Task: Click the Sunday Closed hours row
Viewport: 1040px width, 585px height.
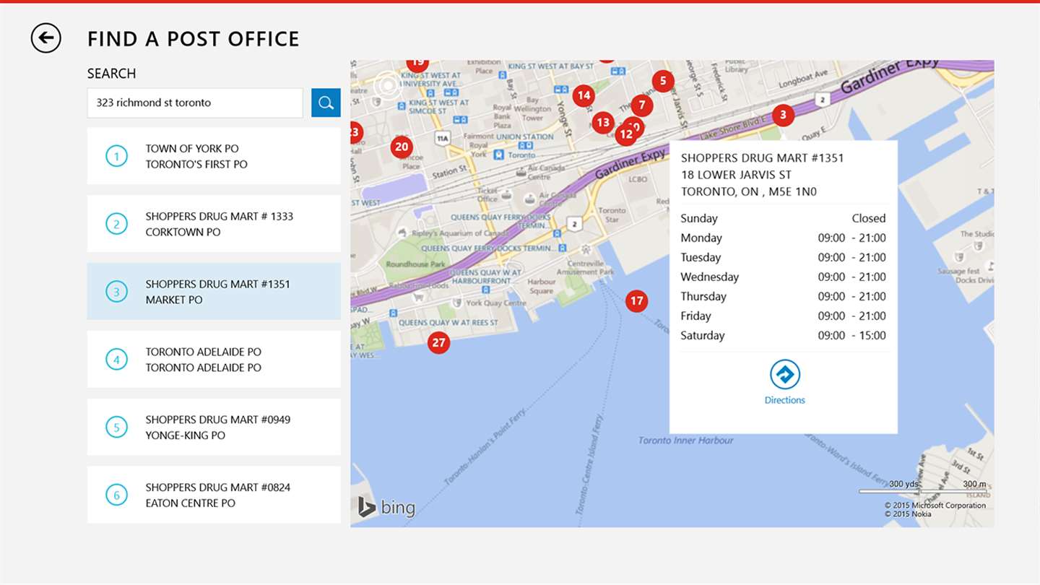Action: tap(783, 218)
